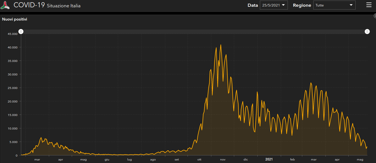
Task: Click the ago month label on the x-axis
Action: 153,160
